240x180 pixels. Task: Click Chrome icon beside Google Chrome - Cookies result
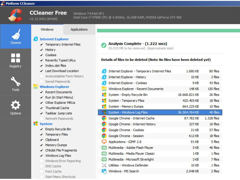(104, 130)
